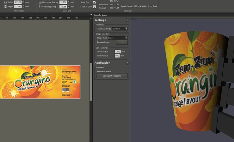Click the 'Printhead Model' label under Application
This screenshot has width=234, height=142.
(x=104, y=71)
